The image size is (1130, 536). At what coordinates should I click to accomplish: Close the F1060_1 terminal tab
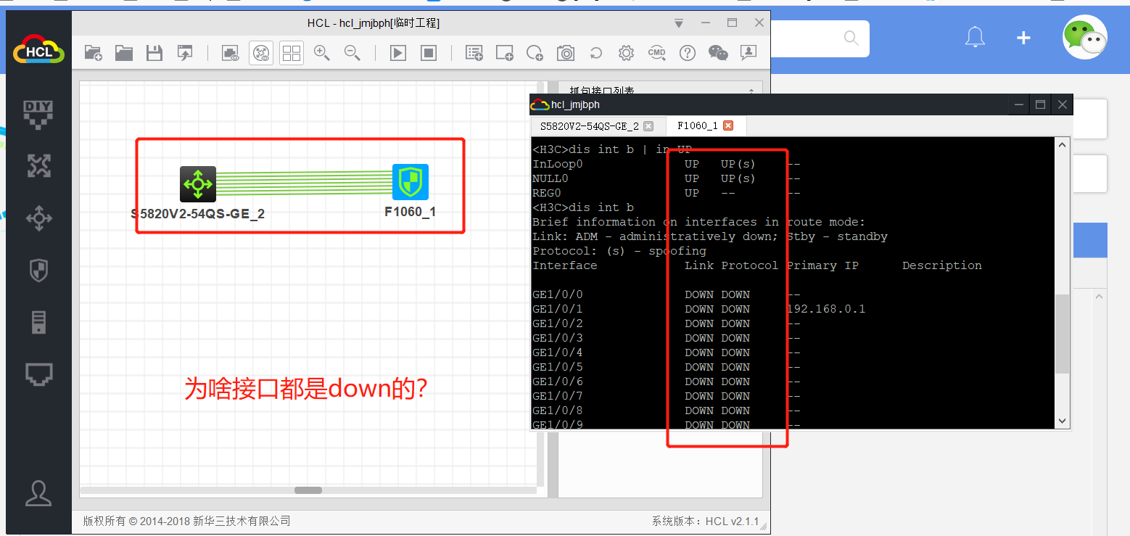[728, 125]
